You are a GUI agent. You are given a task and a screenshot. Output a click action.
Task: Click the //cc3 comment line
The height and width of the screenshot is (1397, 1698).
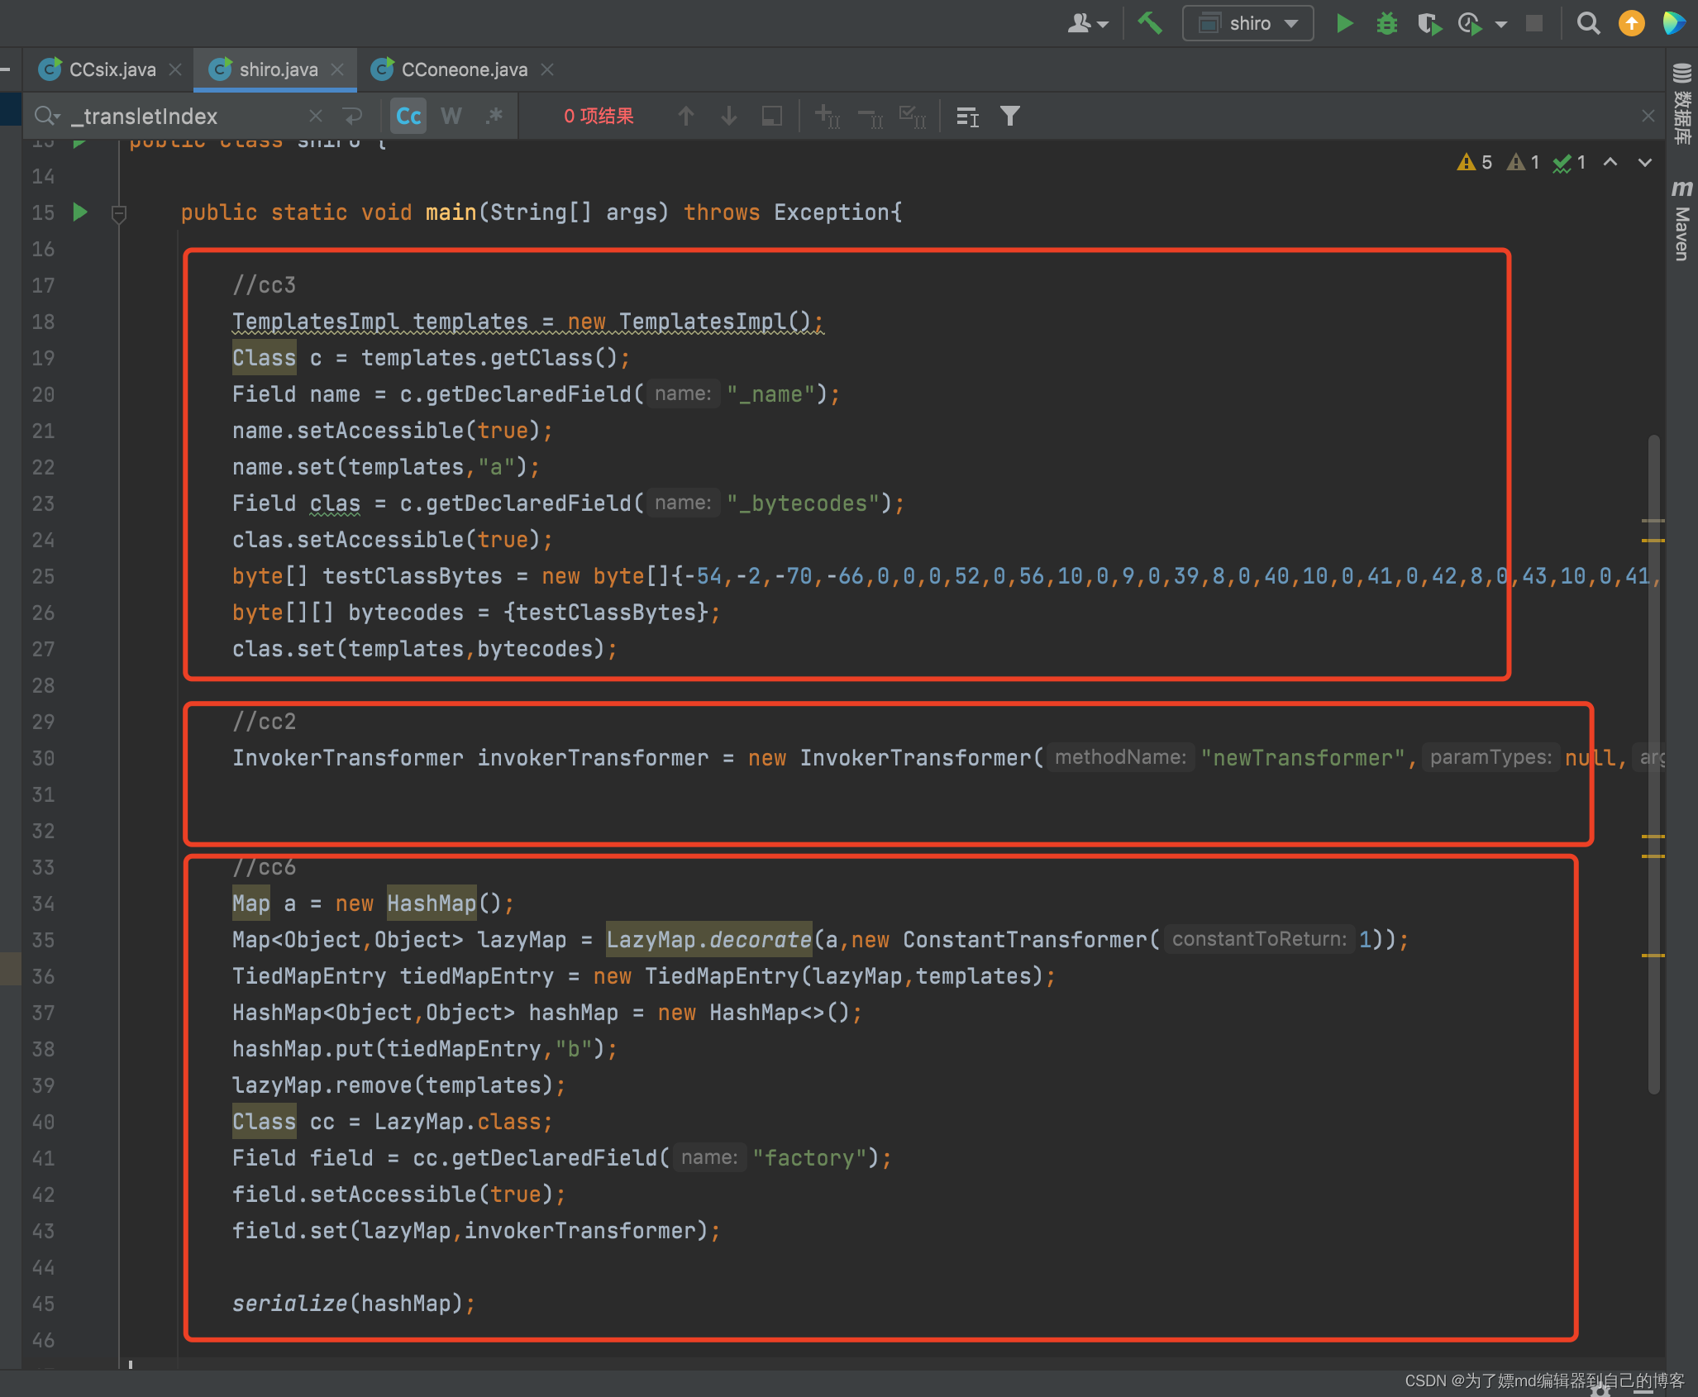(264, 285)
